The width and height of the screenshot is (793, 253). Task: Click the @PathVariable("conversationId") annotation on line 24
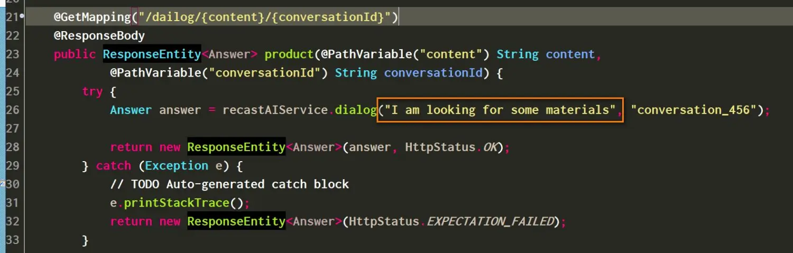[x=219, y=73]
